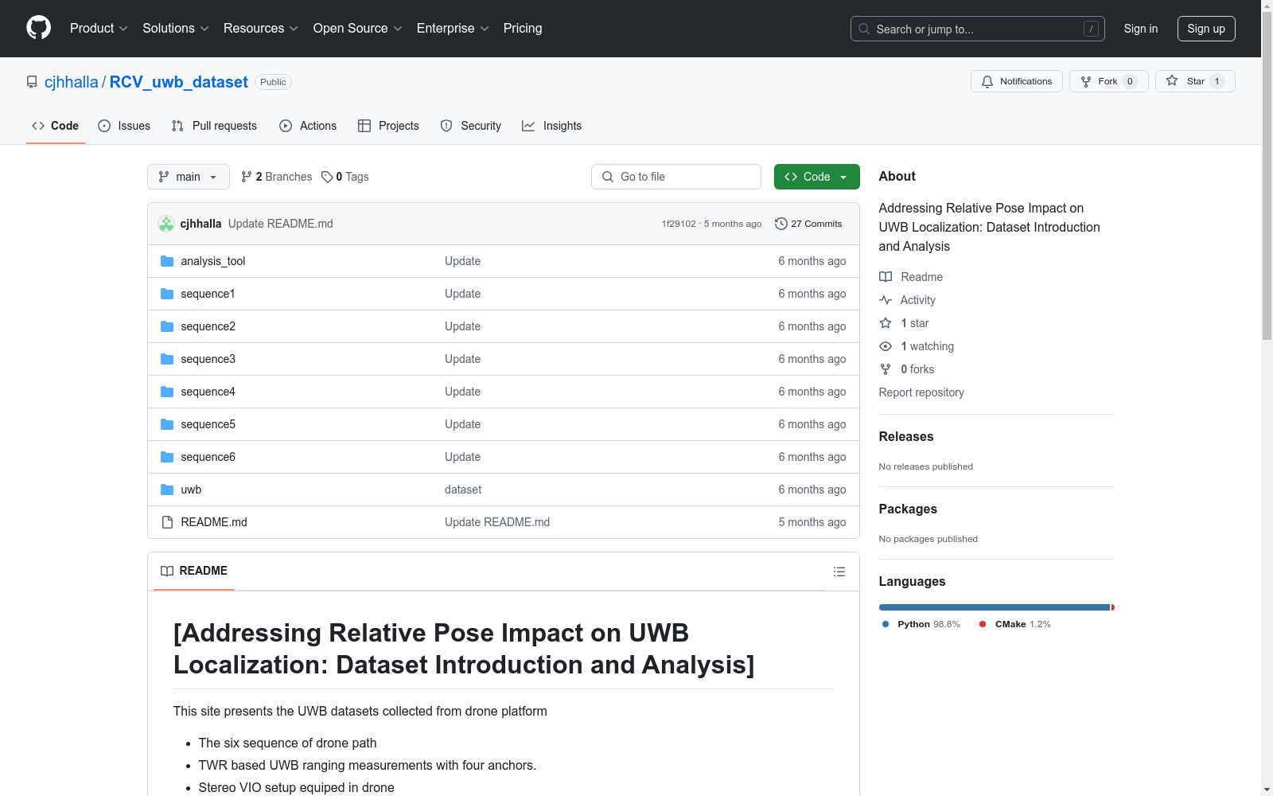Click the fork icon beside 0 forks
Viewport: 1273px width, 796px height.
pos(886,369)
